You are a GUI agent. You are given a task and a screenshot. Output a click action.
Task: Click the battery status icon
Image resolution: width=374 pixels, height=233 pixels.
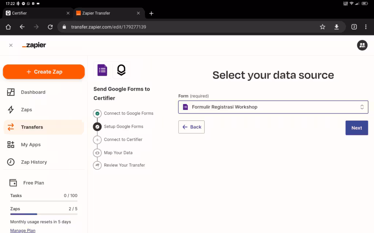click(x=365, y=3)
